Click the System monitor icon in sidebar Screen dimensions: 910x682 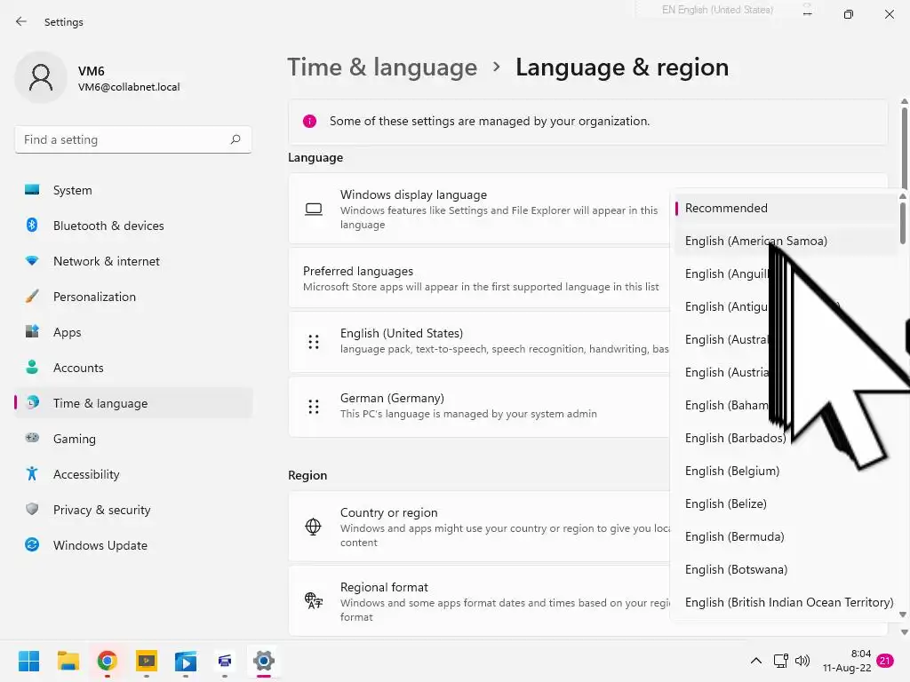32,190
